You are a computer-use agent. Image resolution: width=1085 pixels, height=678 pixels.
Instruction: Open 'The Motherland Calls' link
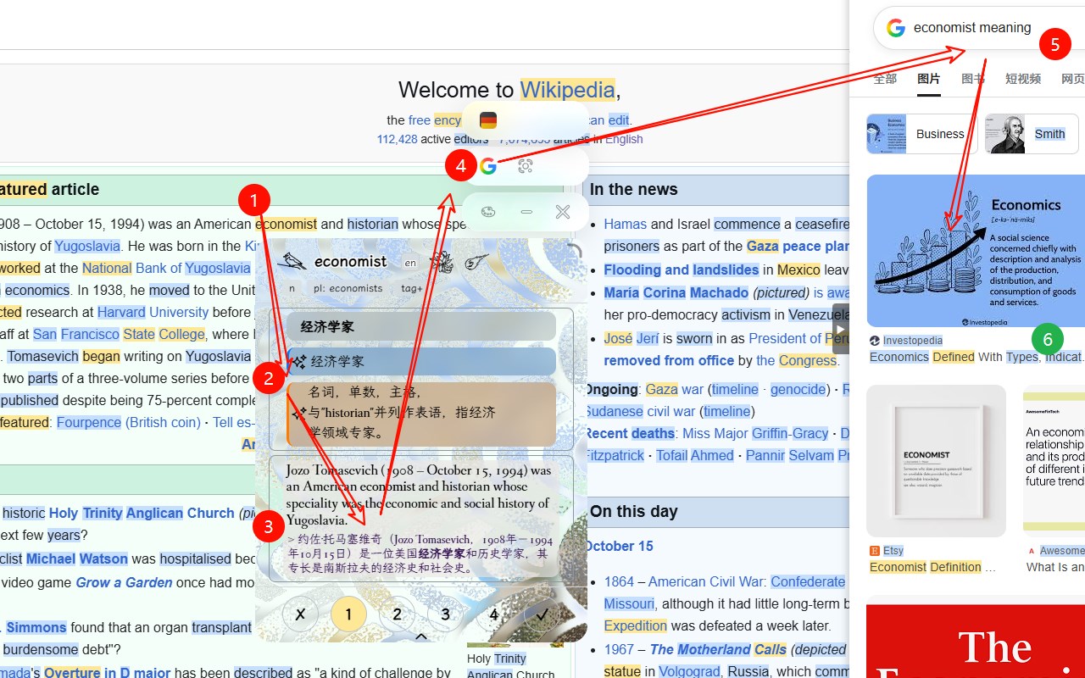(x=719, y=649)
